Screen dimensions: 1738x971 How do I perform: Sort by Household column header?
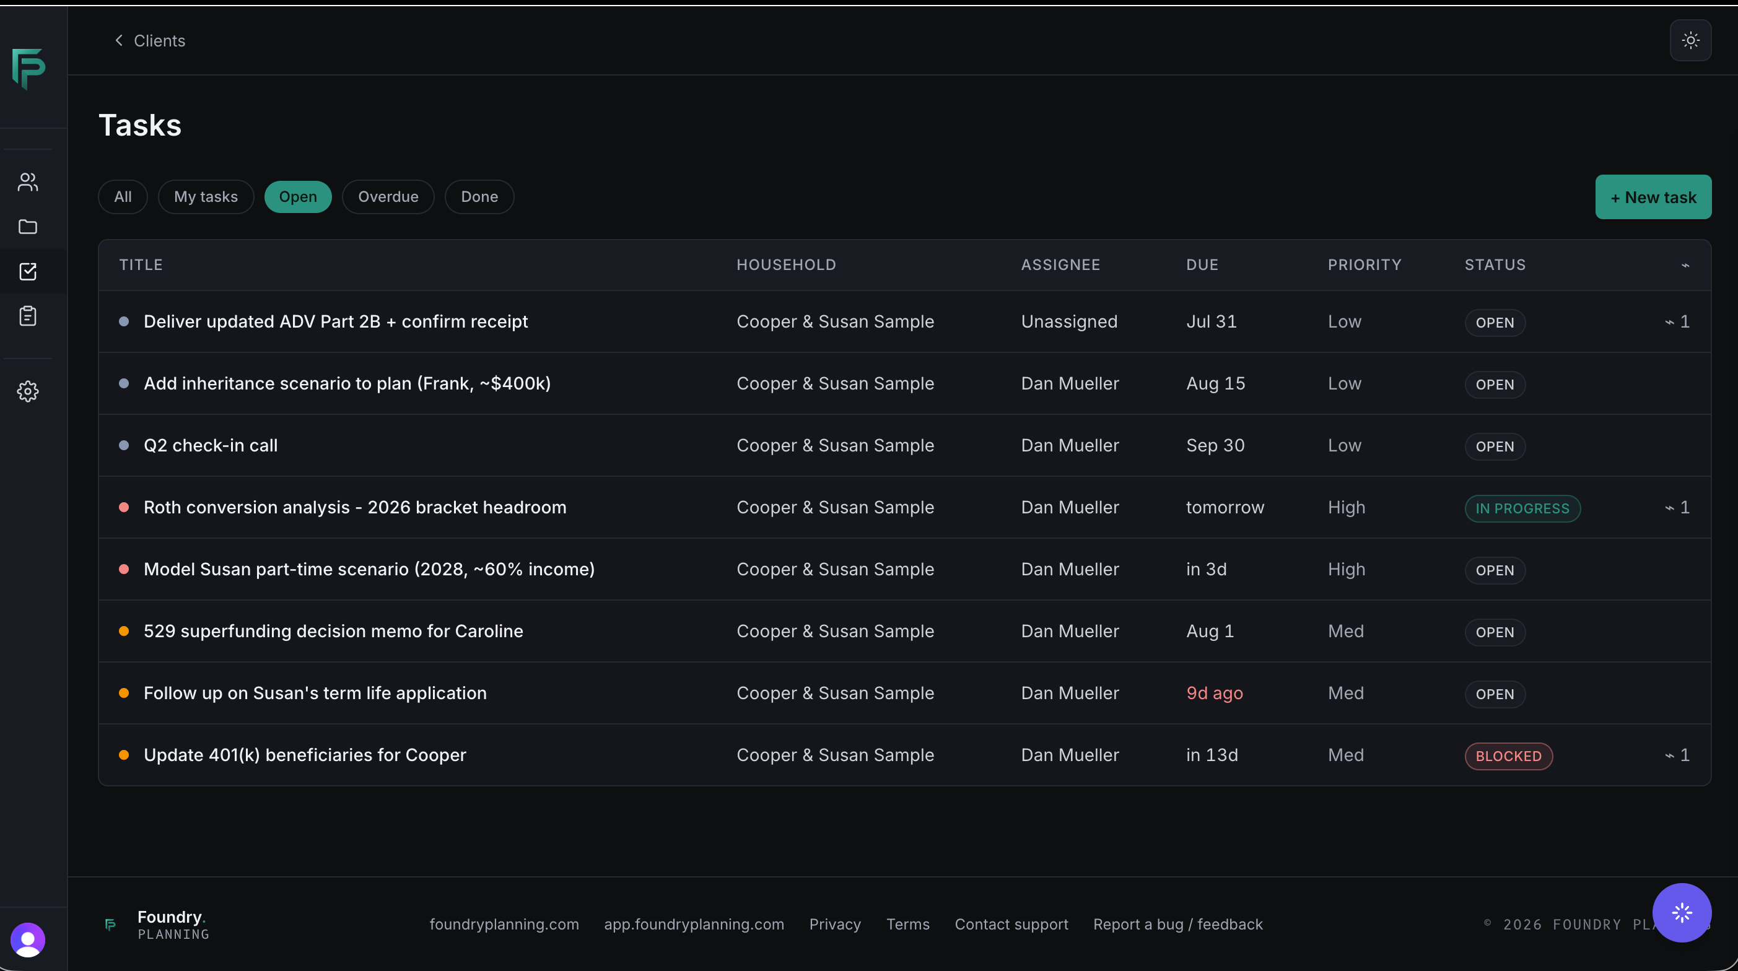[x=786, y=265]
